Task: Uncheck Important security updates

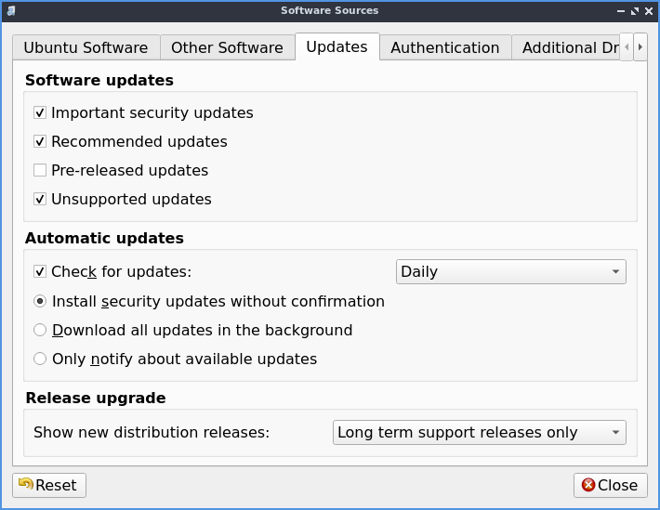Action: [x=40, y=113]
